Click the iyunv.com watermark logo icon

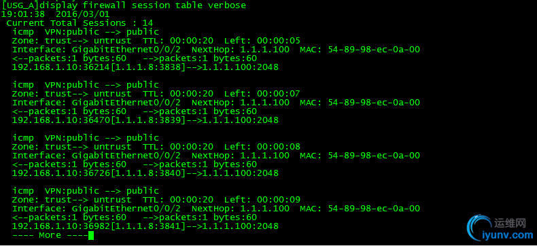pos(479,227)
